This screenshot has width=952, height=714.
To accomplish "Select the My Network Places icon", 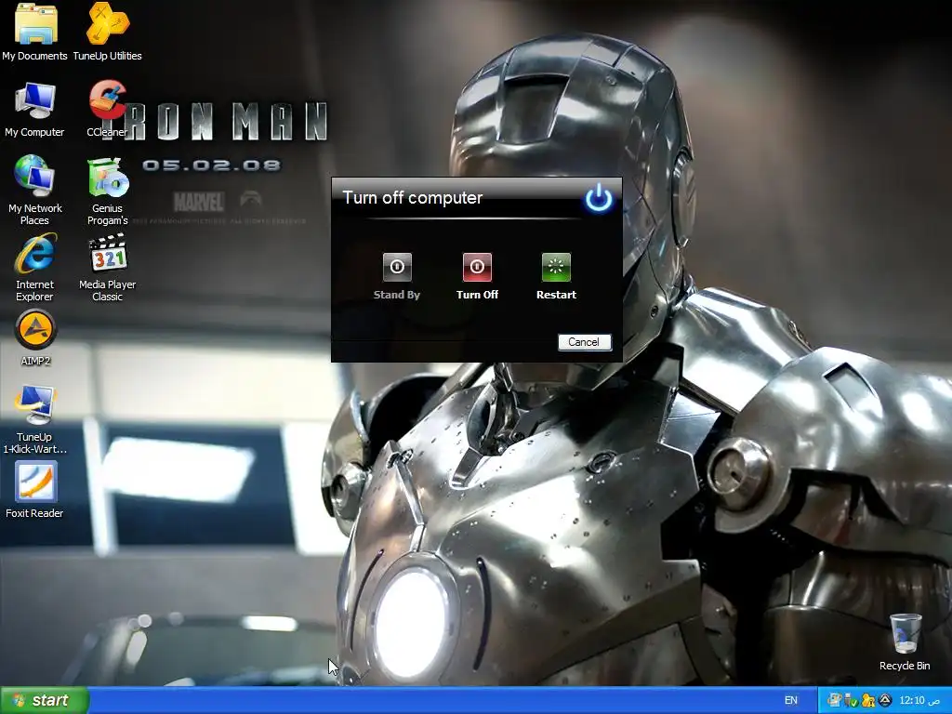I will coord(34,190).
